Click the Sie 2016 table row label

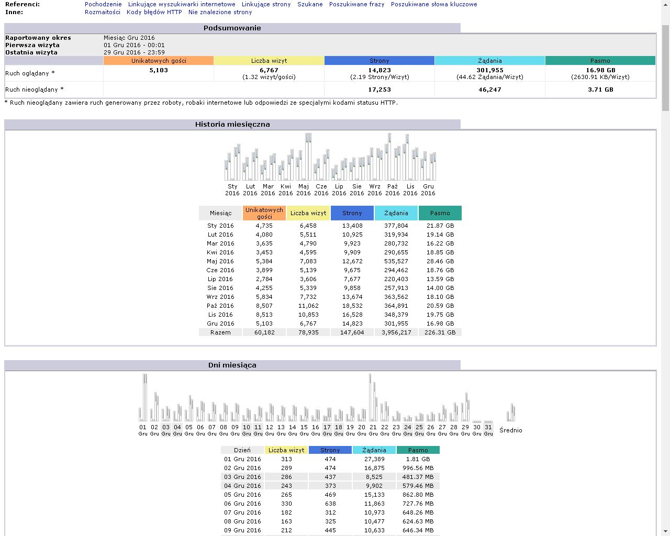click(x=220, y=288)
